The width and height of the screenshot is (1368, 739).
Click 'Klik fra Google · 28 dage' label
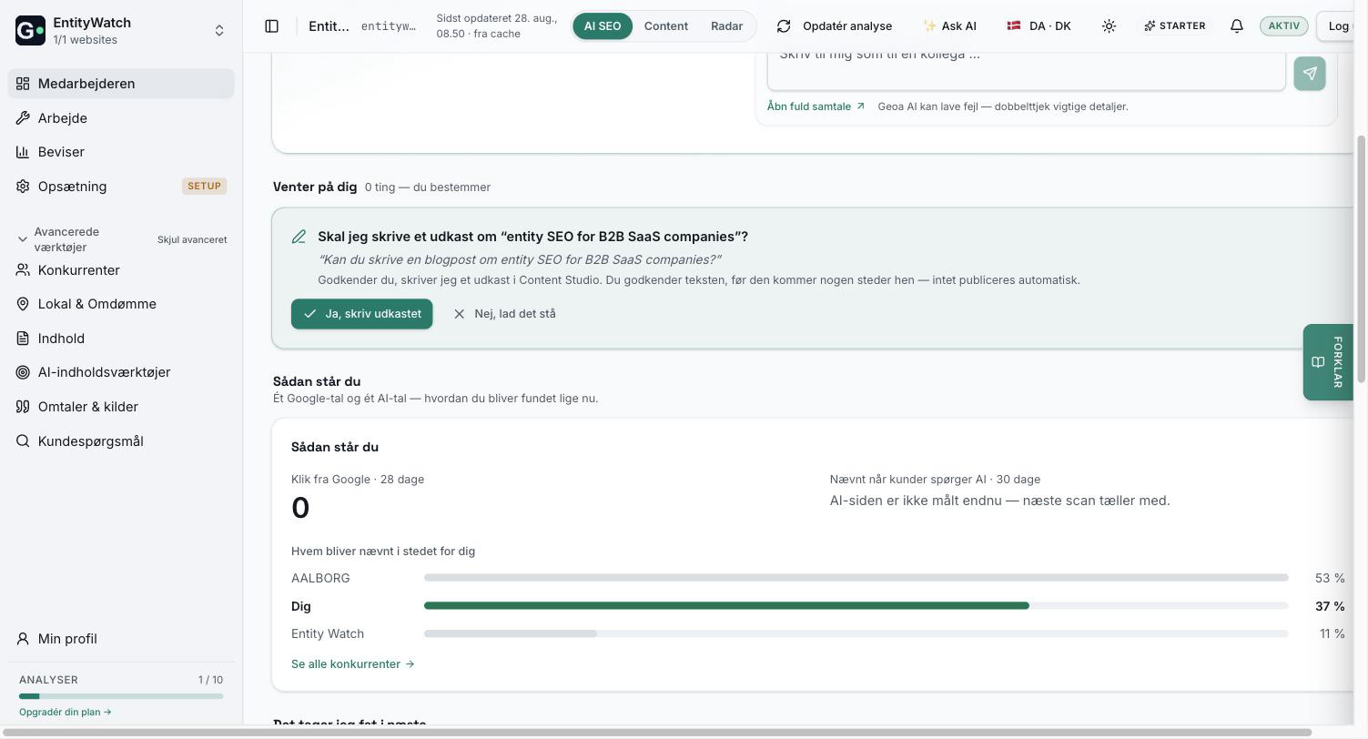pyautogui.click(x=358, y=480)
